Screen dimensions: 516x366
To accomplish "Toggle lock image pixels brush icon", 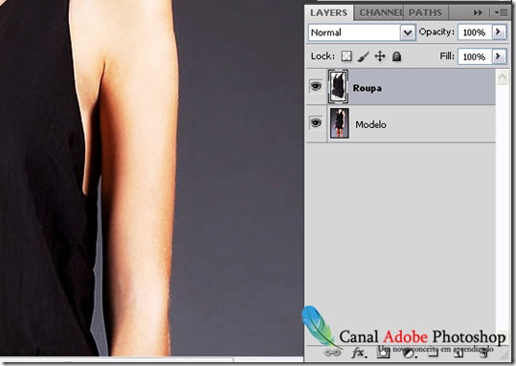I will pos(364,56).
